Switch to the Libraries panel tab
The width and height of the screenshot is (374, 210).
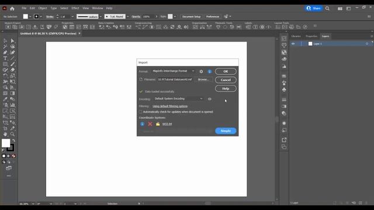pyautogui.click(x=296, y=36)
